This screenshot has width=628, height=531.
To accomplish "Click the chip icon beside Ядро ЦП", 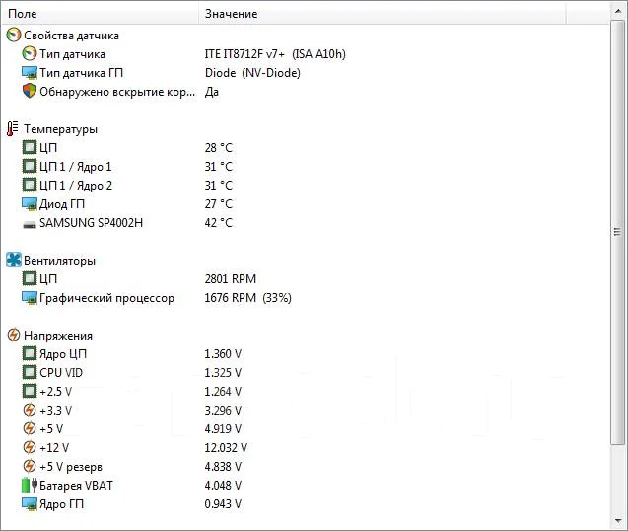I will (30, 353).
